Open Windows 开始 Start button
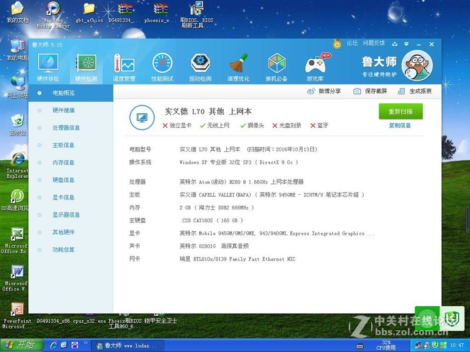 pos(19,344)
